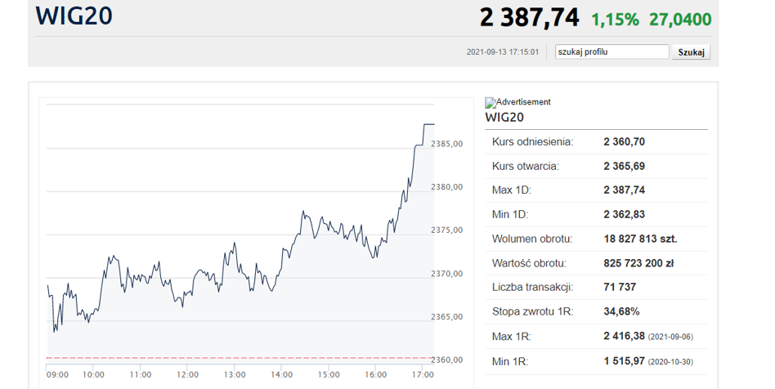775x389 pixels.
Task: Click the value 2 365,69
Action: tap(625, 166)
